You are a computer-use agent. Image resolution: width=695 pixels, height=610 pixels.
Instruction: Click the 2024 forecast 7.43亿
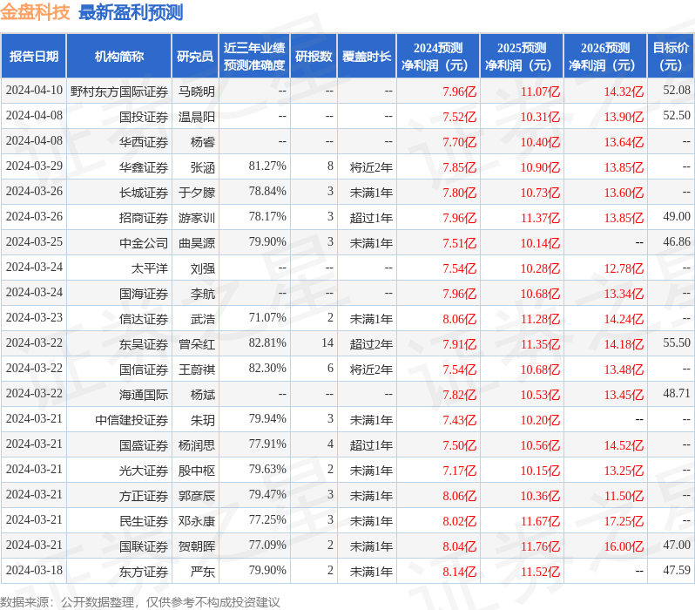coord(460,420)
